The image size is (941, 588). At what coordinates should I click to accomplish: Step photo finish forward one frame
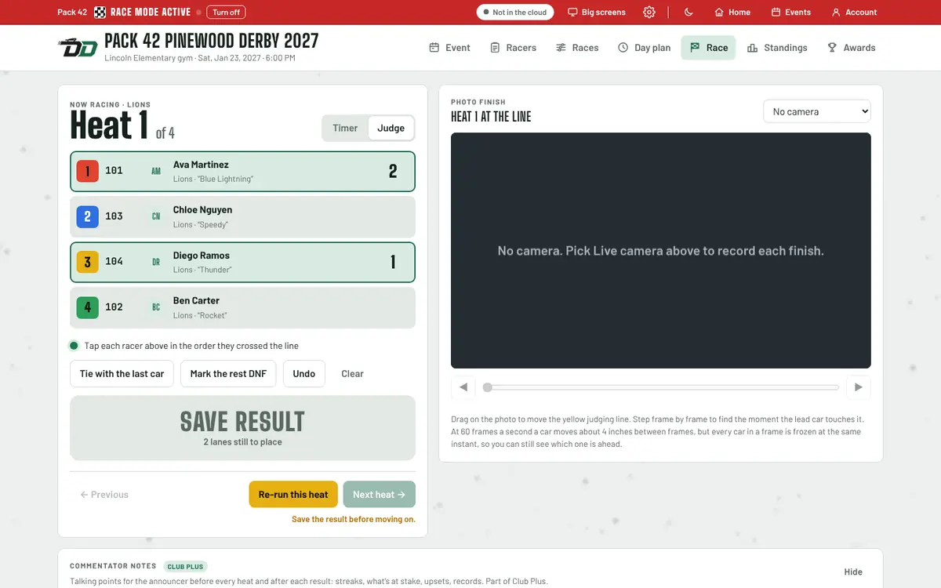pos(859,387)
